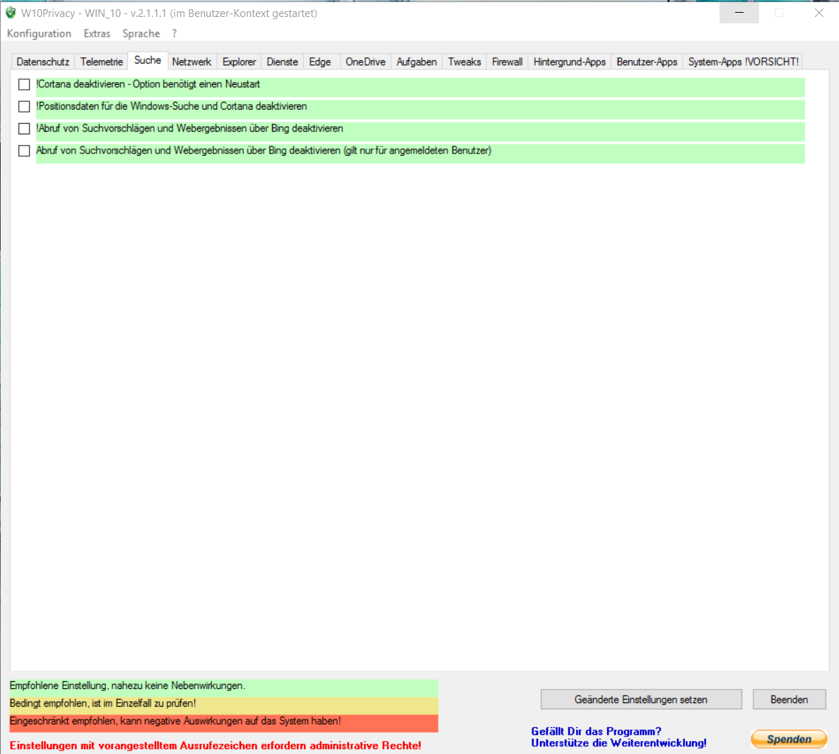
Task: Click text '!Positionsdaten für die Windows-Suche und Cortana deaktivieren'
Action: point(172,106)
